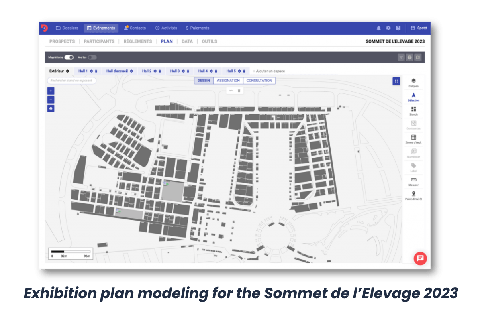This screenshot has height=321, width=482.
Task: Open the Spottt user account menu
Action: [x=419, y=28]
